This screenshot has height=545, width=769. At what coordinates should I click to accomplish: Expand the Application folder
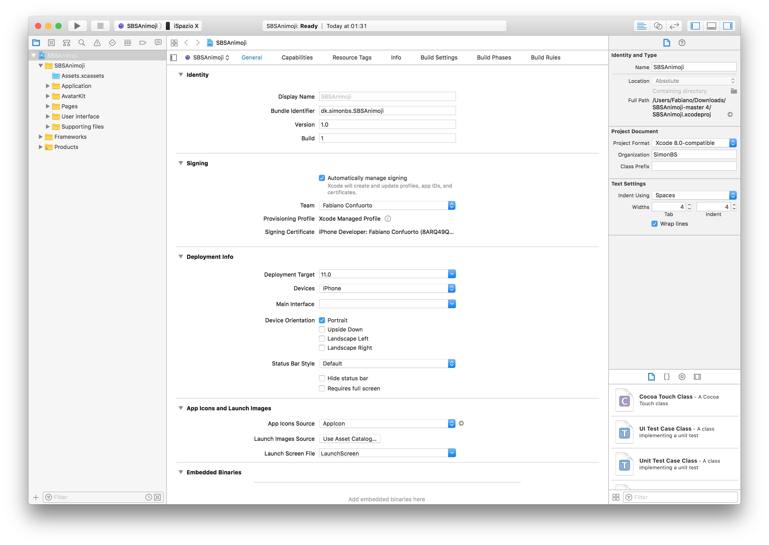(48, 86)
